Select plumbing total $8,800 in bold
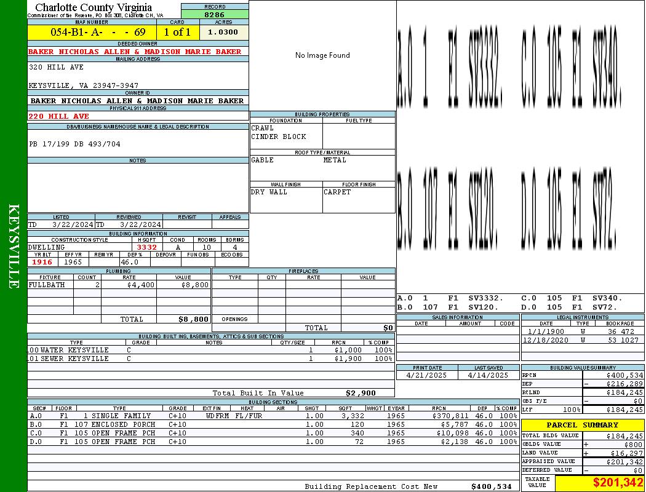 (x=194, y=319)
